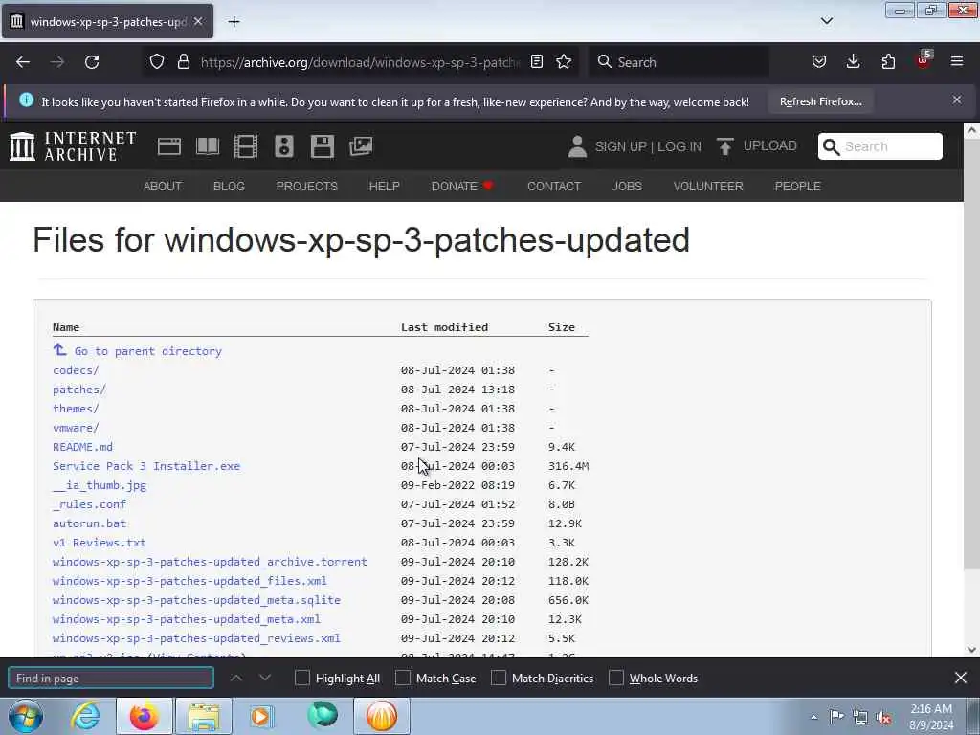The height and width of the screenshot is (735, 980).
Task: Open Firefox downloads panel
Action: (x=853, y=62)
